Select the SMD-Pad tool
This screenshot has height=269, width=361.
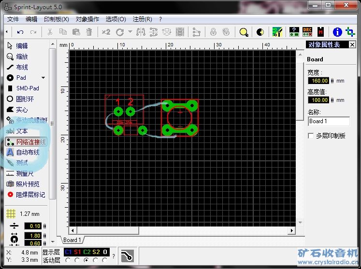(x=23, y=88)
